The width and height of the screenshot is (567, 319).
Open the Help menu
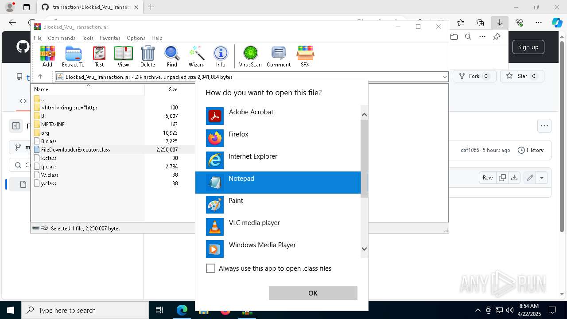[x=157, y=38]
